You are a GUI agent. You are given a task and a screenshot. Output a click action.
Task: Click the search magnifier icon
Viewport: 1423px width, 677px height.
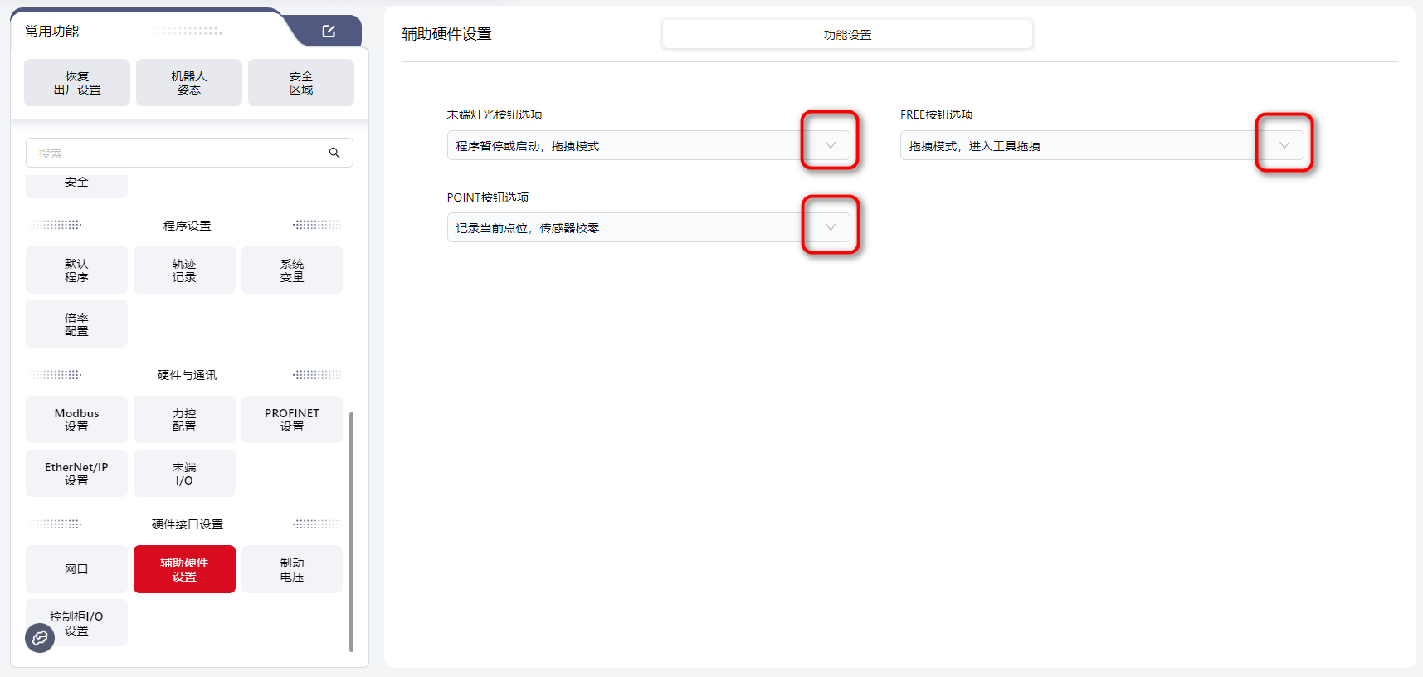(334, 153)
